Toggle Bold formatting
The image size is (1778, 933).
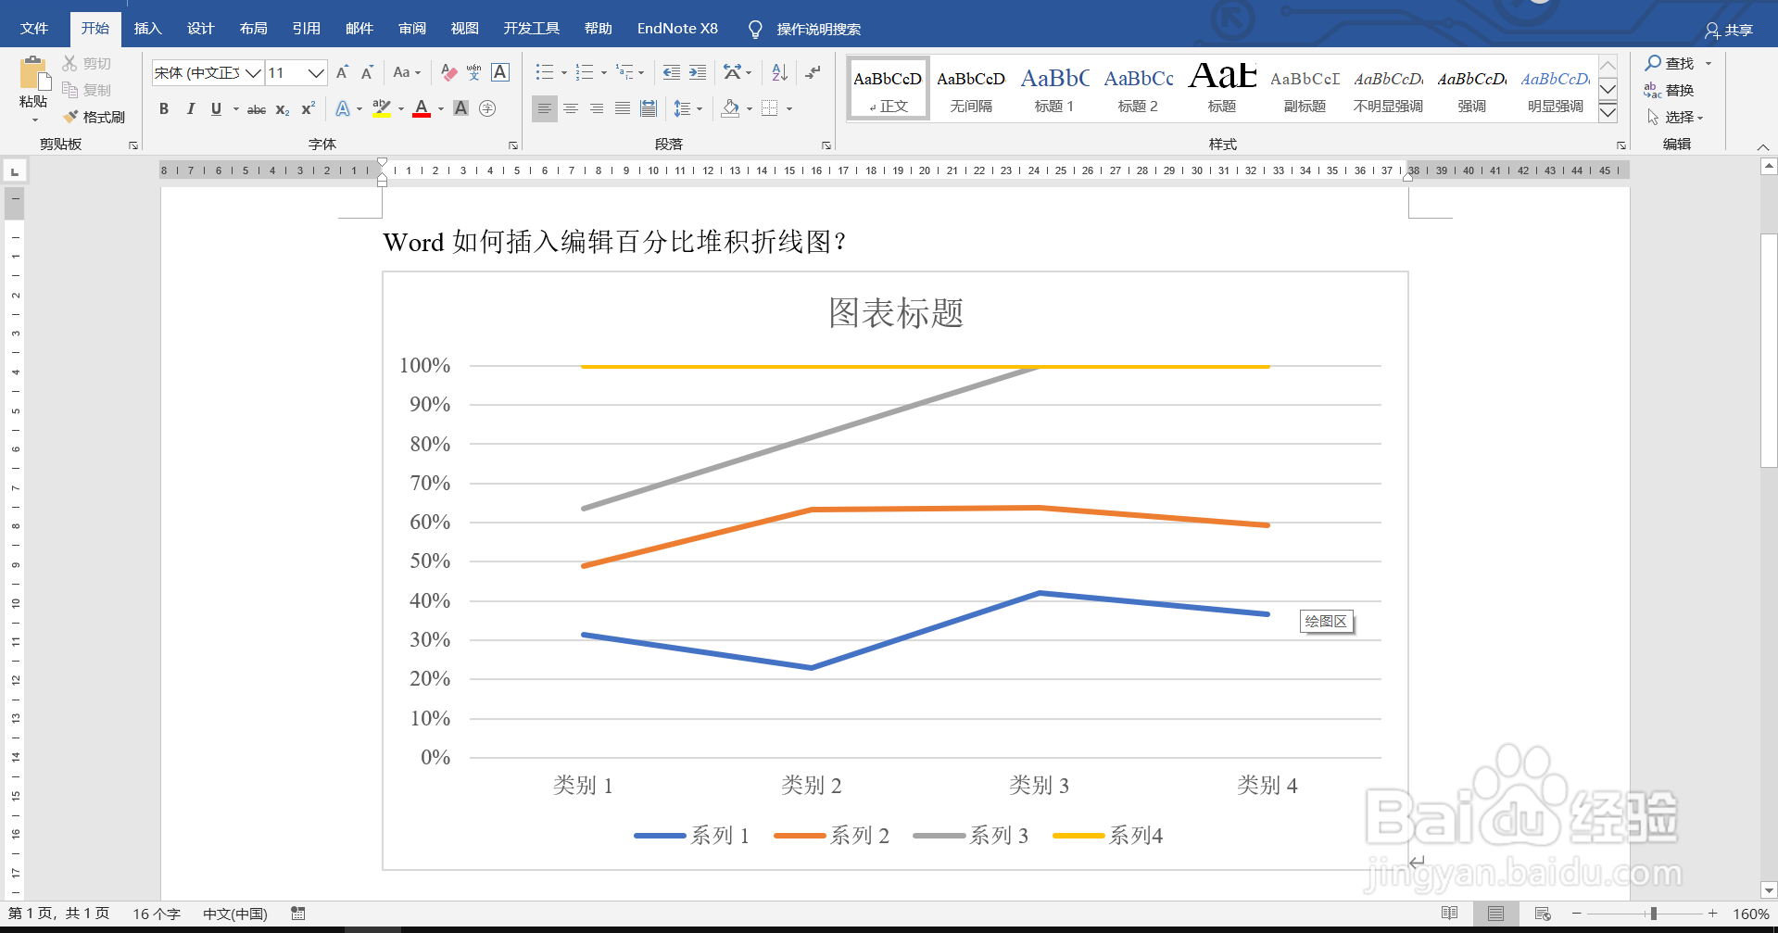pyautogui.click(x=164, y=109)
